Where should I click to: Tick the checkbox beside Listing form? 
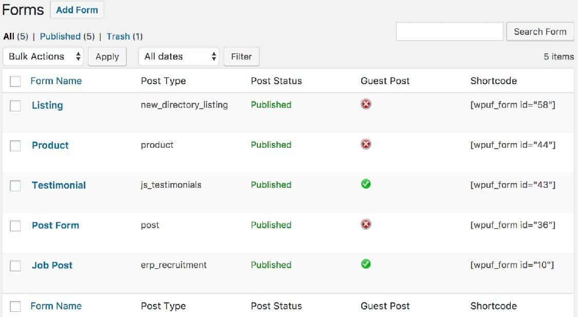coord(15,106)
